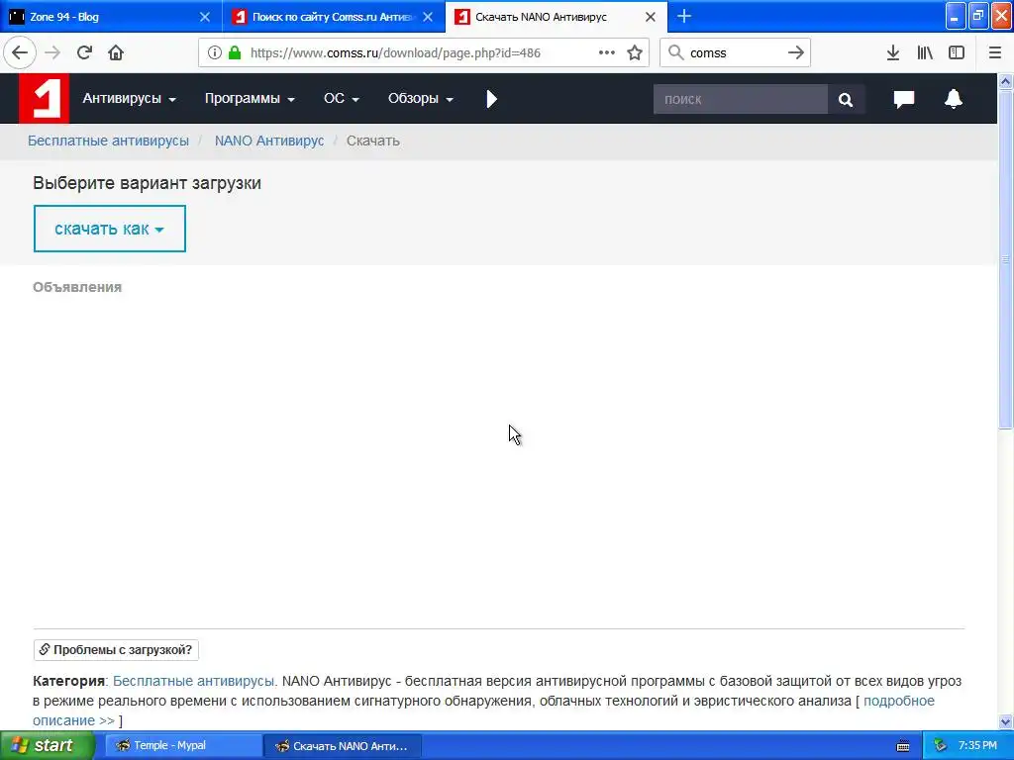Open подробное описание link
The height and width of the screenshot is (760, 1014).
point(899,701)
